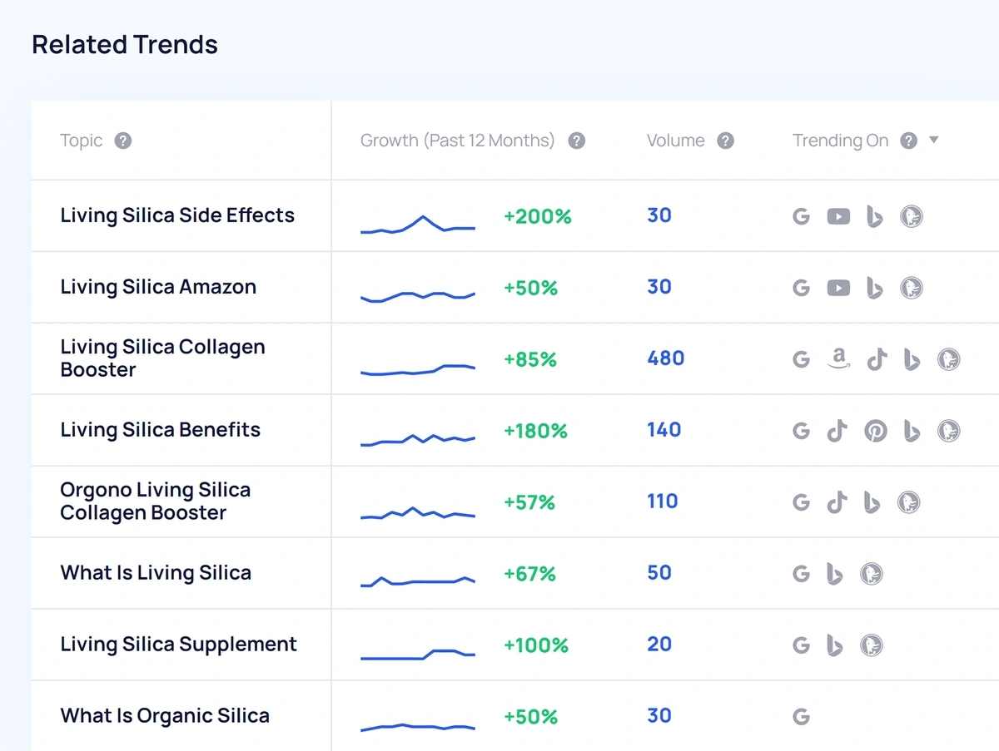999x751 pixels.
Task: Click TikTok icon in the volume 480 row
Action: 877,359
